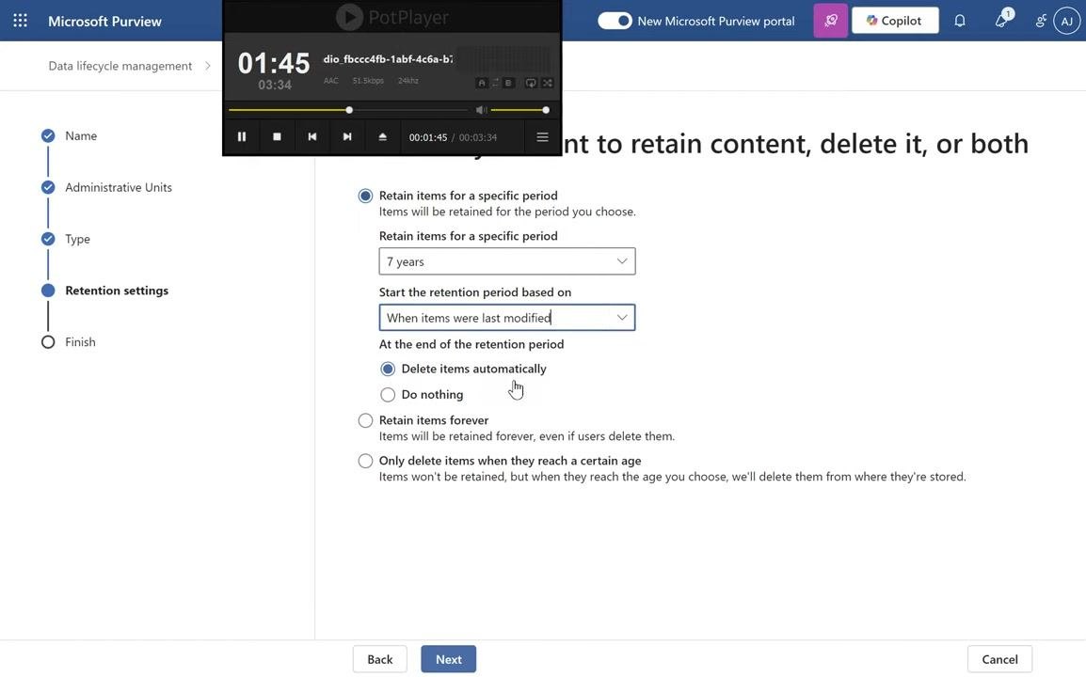Screen dimensions: 1086x677
Task: Click the Next button
Action: pyautogui.click(x=448, y=659)
